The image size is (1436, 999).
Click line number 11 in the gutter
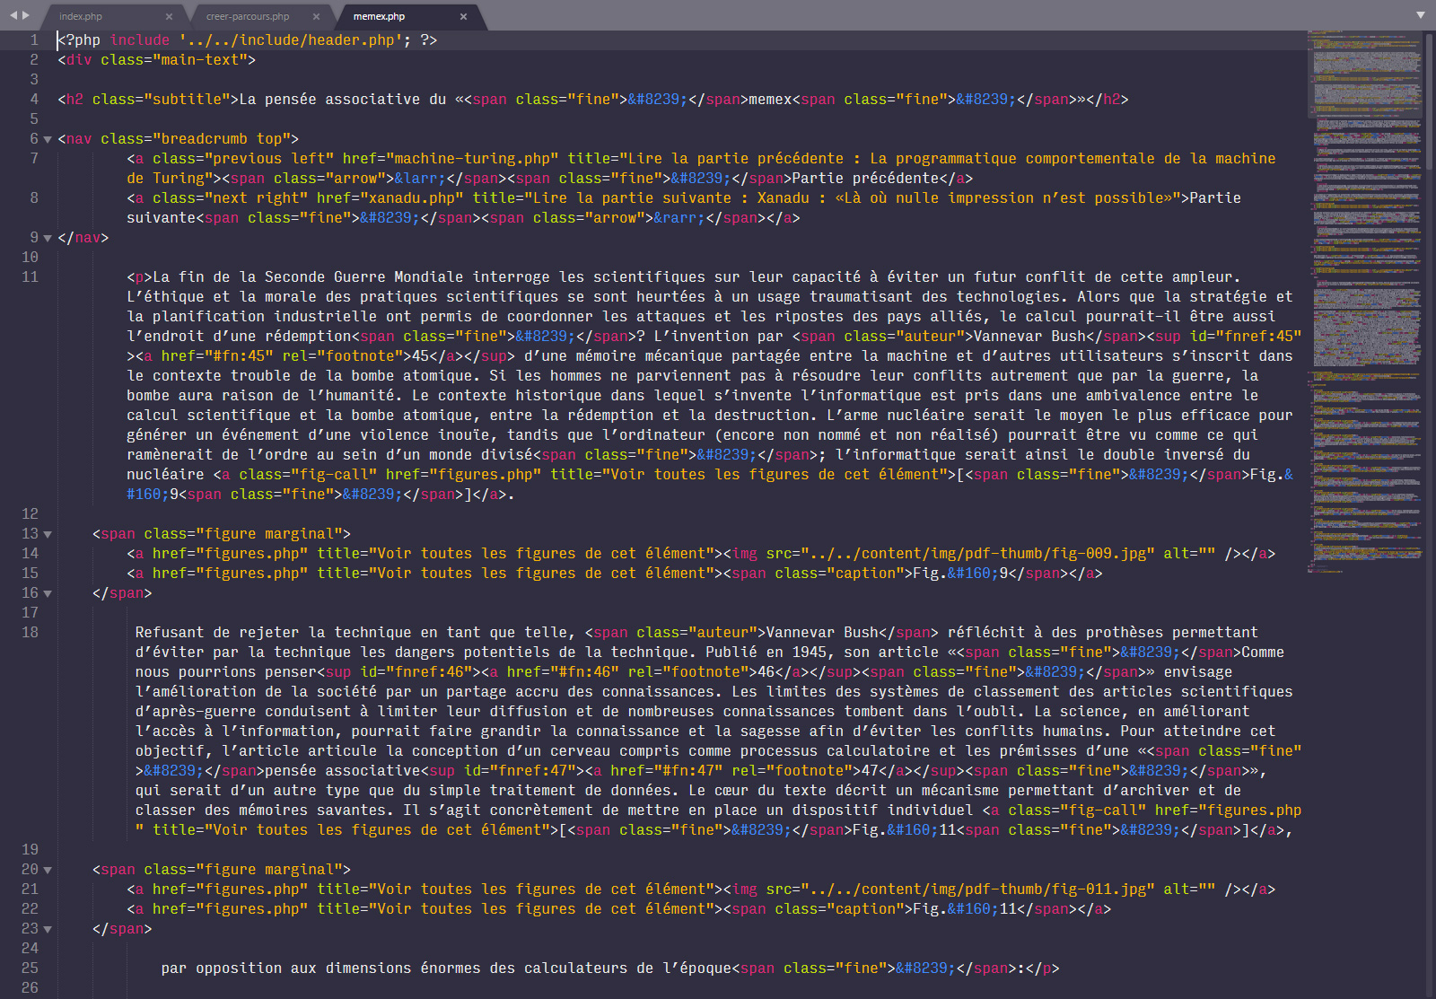pyautogui.click(x=30, y=277)
